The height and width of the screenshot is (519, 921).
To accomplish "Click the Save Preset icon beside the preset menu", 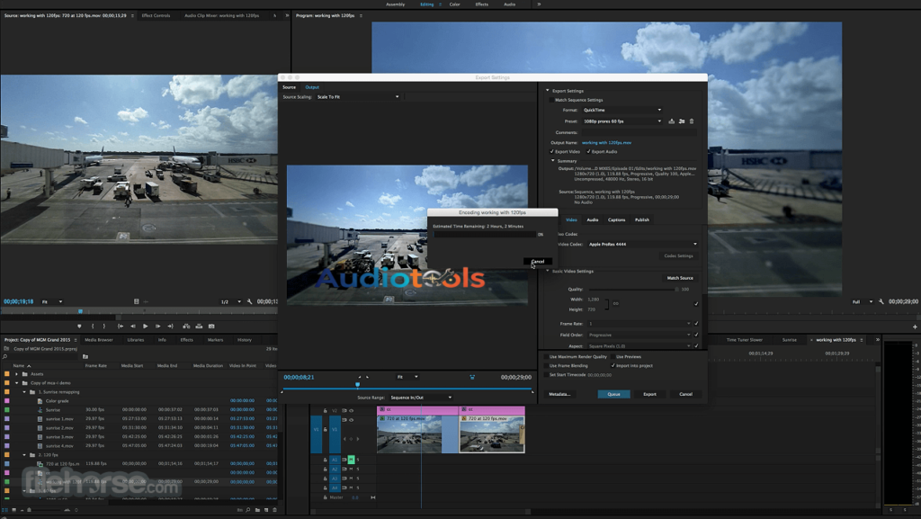I will [672, 121].
